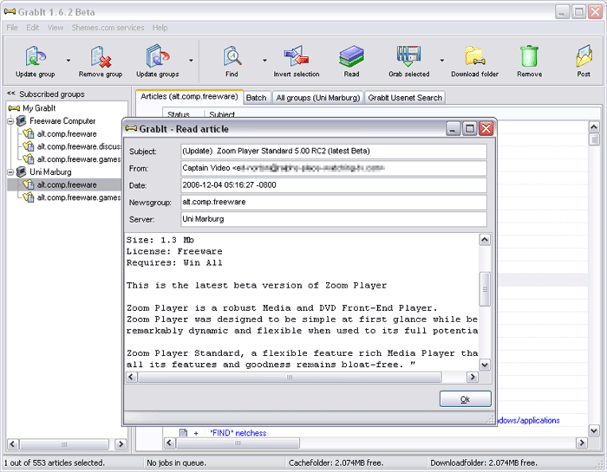Select alt.comp.freeware.games under Freeware Computer

pyautogui.click(x=79, y=159)
